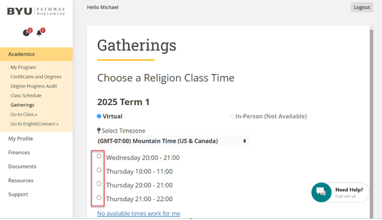Open the Need Help chat bubble icon
The width and height of the screenshot is (382, 220).
coord(321,193)
